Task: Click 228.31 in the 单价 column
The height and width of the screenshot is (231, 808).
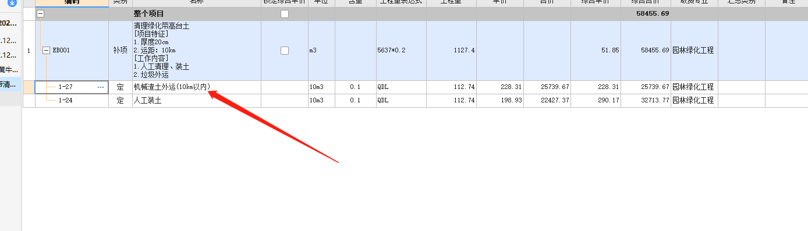Action: pos(511,87)
